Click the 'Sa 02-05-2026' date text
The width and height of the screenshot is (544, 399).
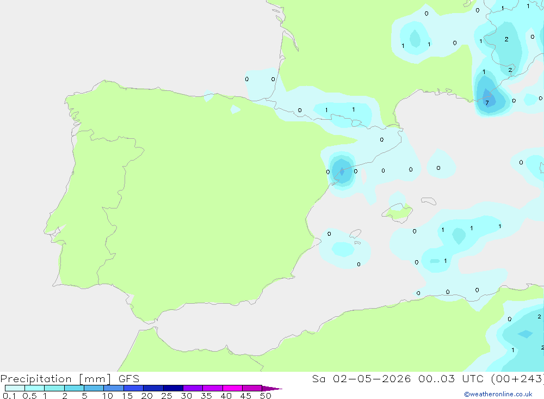(362, 379)
